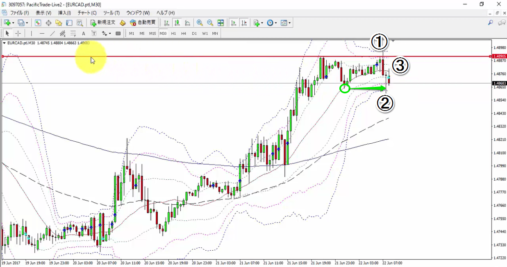Select the equidistant channel tool
This screenshot has height=267, width=507.
[x=63, y=34]
